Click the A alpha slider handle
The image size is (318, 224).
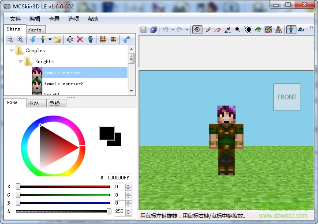pyautogui.click(x=109, y=212)
